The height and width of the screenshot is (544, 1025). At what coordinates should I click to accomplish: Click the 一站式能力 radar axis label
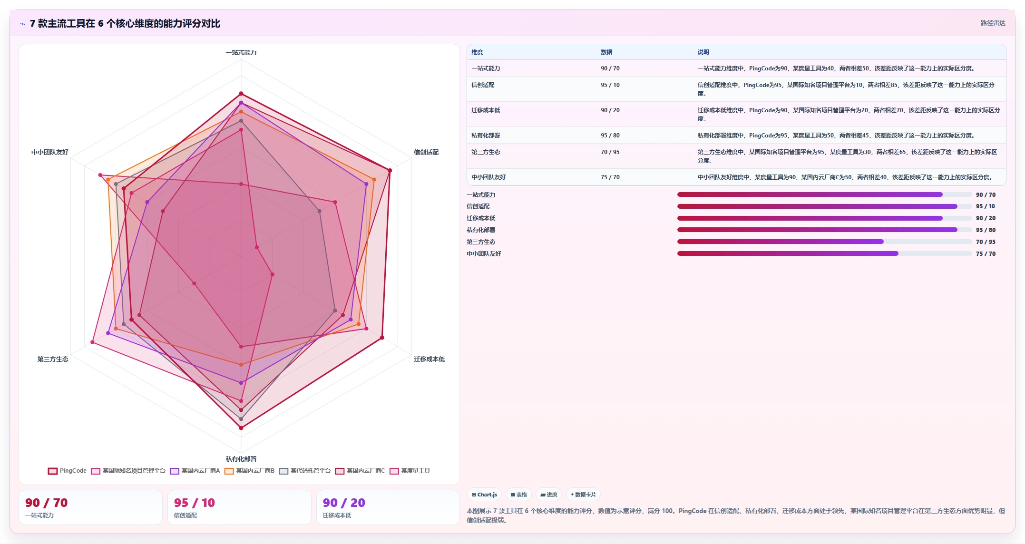tap(241, 53)
